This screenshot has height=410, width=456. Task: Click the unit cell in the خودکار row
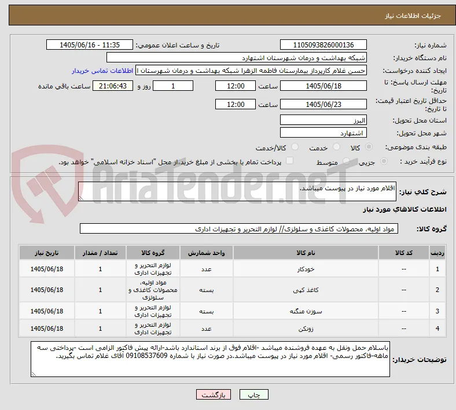click(206, 269)
